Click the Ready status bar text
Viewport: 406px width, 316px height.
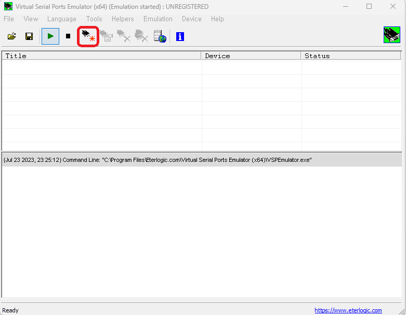(10, 310)
